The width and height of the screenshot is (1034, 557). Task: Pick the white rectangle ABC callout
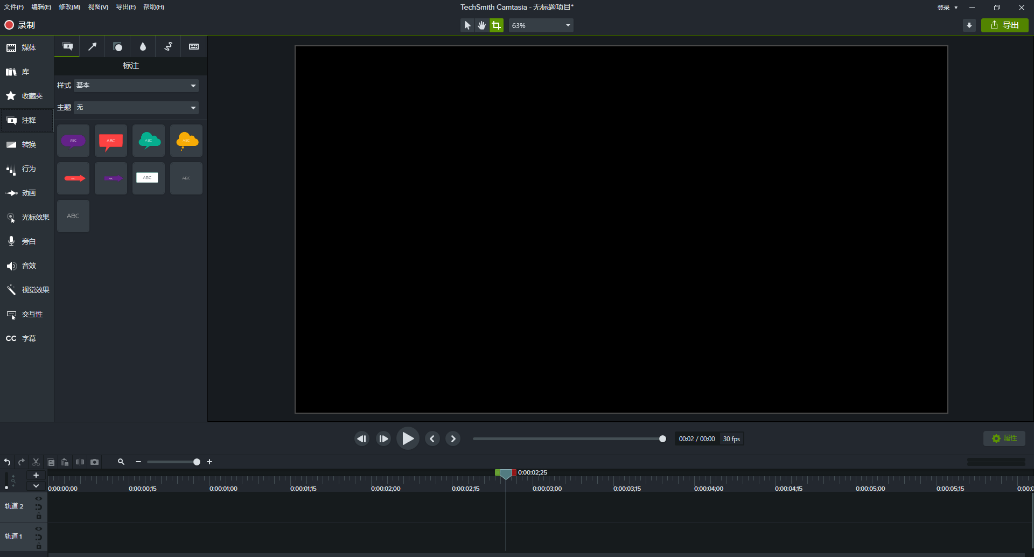[149, 178]
